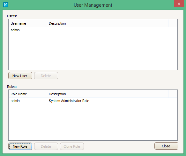The height and width of the screenshot is (156, 186).
Task: Click the users Description column header
Action: click(x=108, y=23)
